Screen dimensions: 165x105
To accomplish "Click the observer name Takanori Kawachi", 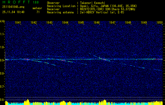I will point(92,3).
